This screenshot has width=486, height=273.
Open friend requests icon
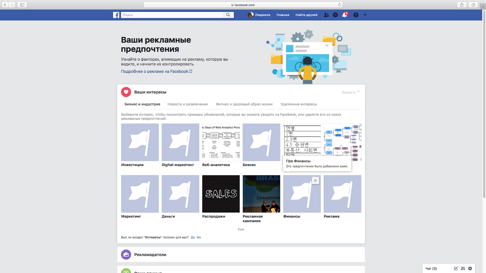326,15
